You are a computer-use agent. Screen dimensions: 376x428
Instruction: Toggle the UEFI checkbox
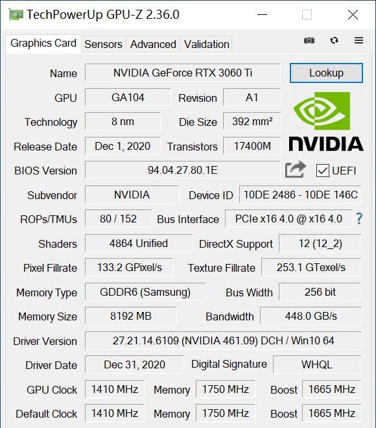(323, 171)
